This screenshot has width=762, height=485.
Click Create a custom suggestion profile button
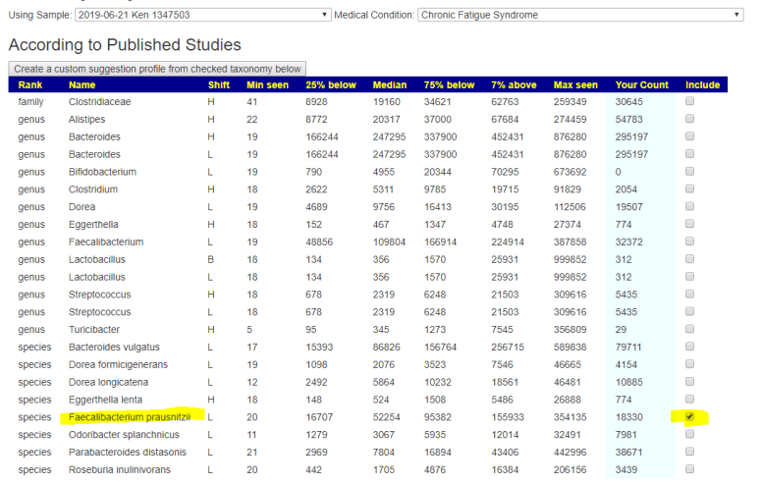click(157, 69)
